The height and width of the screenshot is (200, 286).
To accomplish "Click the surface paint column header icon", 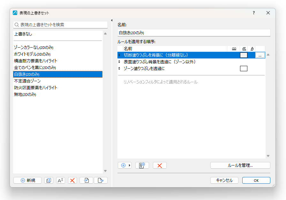I will point(252,49).
